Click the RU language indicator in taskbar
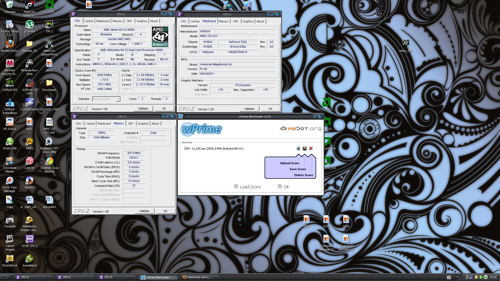The width and height of the screenshot is (500, 281). [449, 277]
